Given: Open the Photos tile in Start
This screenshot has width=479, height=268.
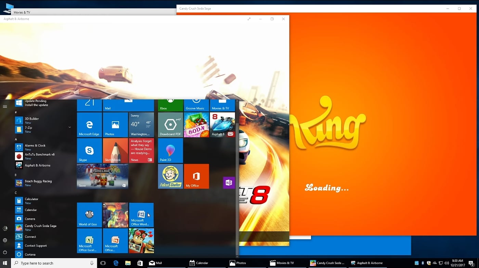Looking at the screenshot, I should tap(115, 125).
